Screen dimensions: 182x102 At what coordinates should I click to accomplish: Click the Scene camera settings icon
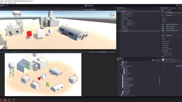coord(87,10)
